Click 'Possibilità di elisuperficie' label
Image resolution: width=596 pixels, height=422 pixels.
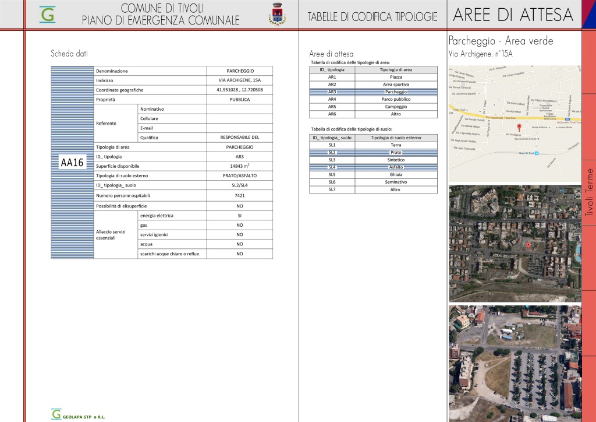[121, 206]
